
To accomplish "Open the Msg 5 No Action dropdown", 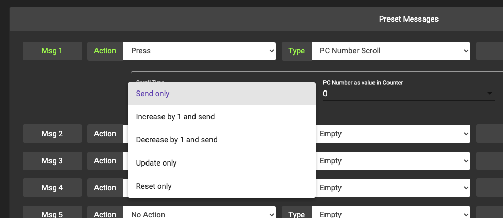I will coord(200,213).
